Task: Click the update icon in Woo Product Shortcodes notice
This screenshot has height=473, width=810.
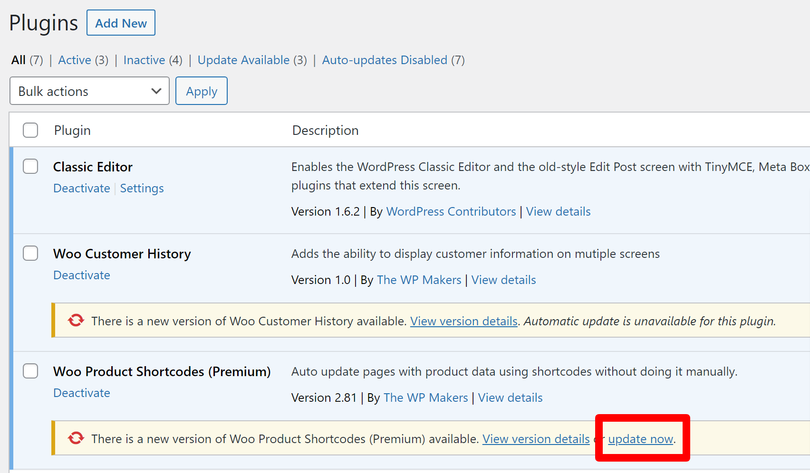Action: [x=76, y=438]
